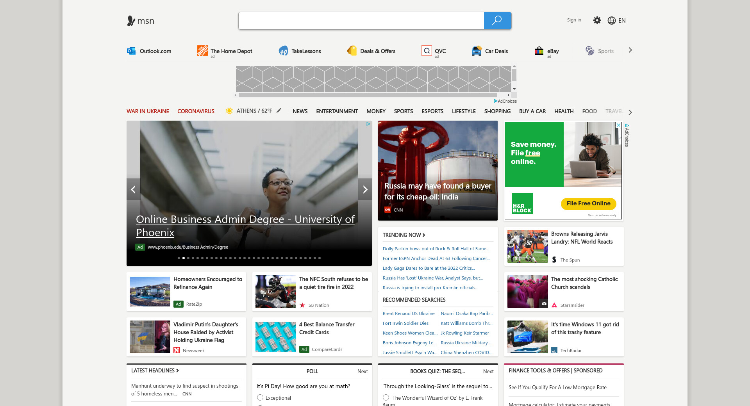Open the Russia cheap oil India story image
The image size is (750, 406).
[438, 171]
